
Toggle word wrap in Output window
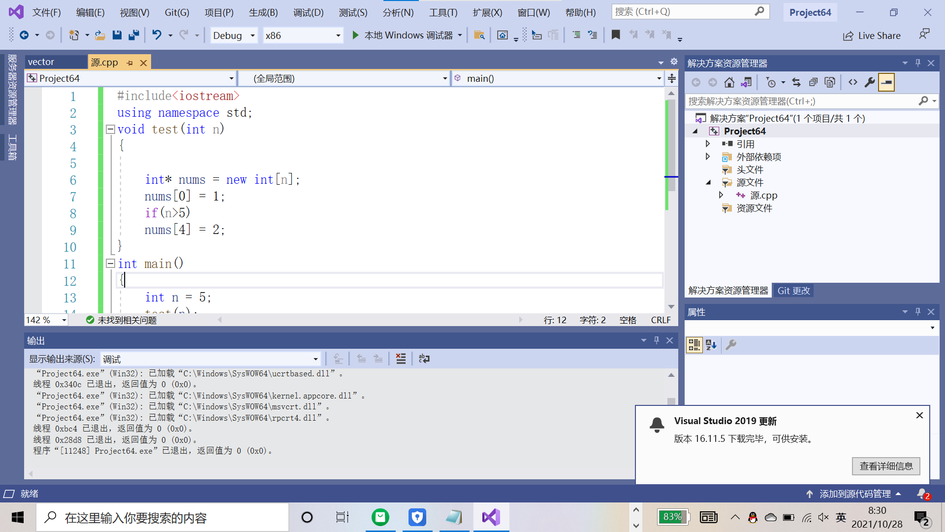pos(424,359)
